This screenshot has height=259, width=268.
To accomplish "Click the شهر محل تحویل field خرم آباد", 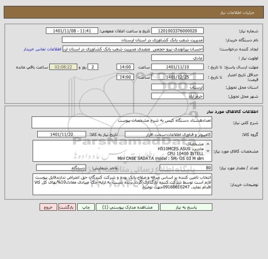I will [x=177, y=96].
